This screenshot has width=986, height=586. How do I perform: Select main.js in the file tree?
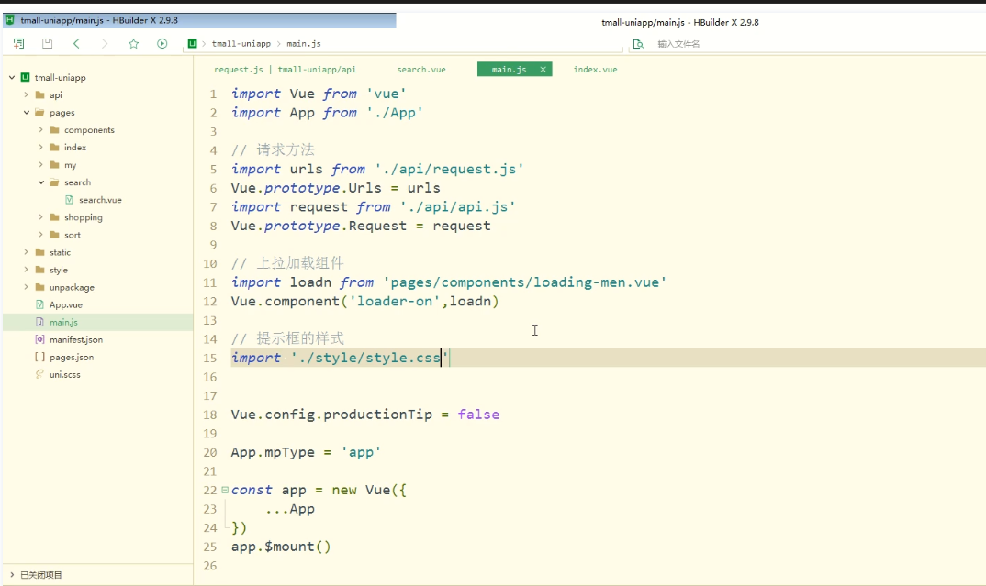[x=63, y=322]
